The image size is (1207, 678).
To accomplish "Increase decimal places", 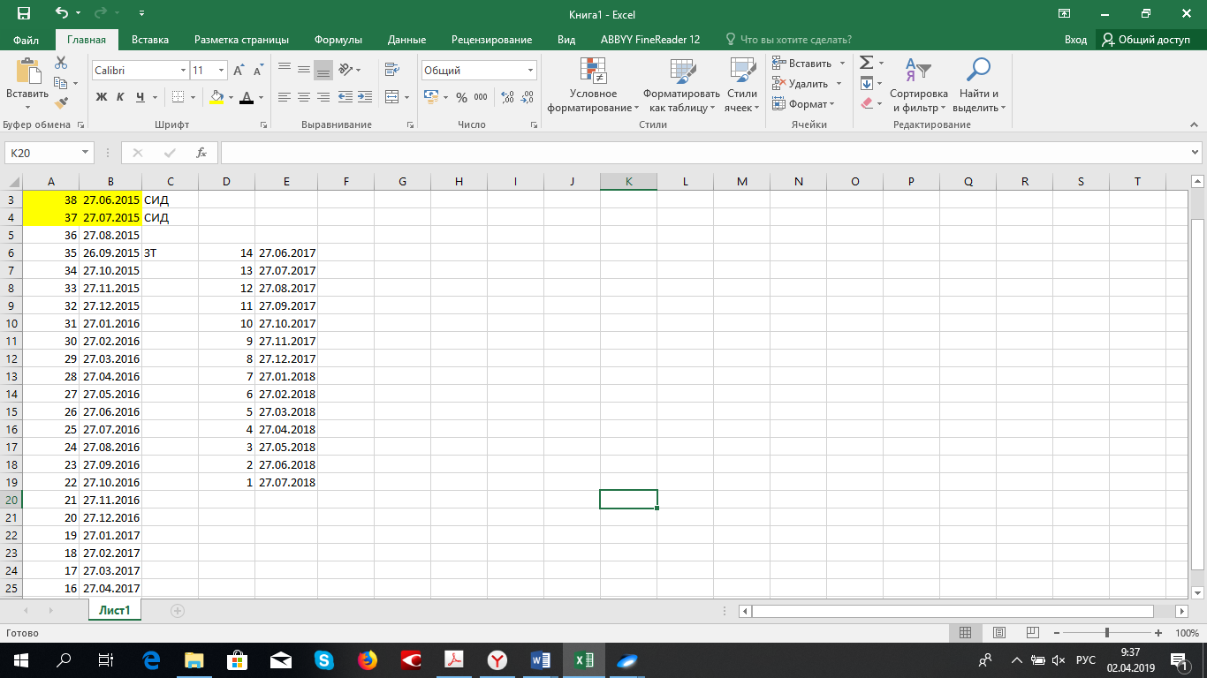I will (x=508, y=97).
